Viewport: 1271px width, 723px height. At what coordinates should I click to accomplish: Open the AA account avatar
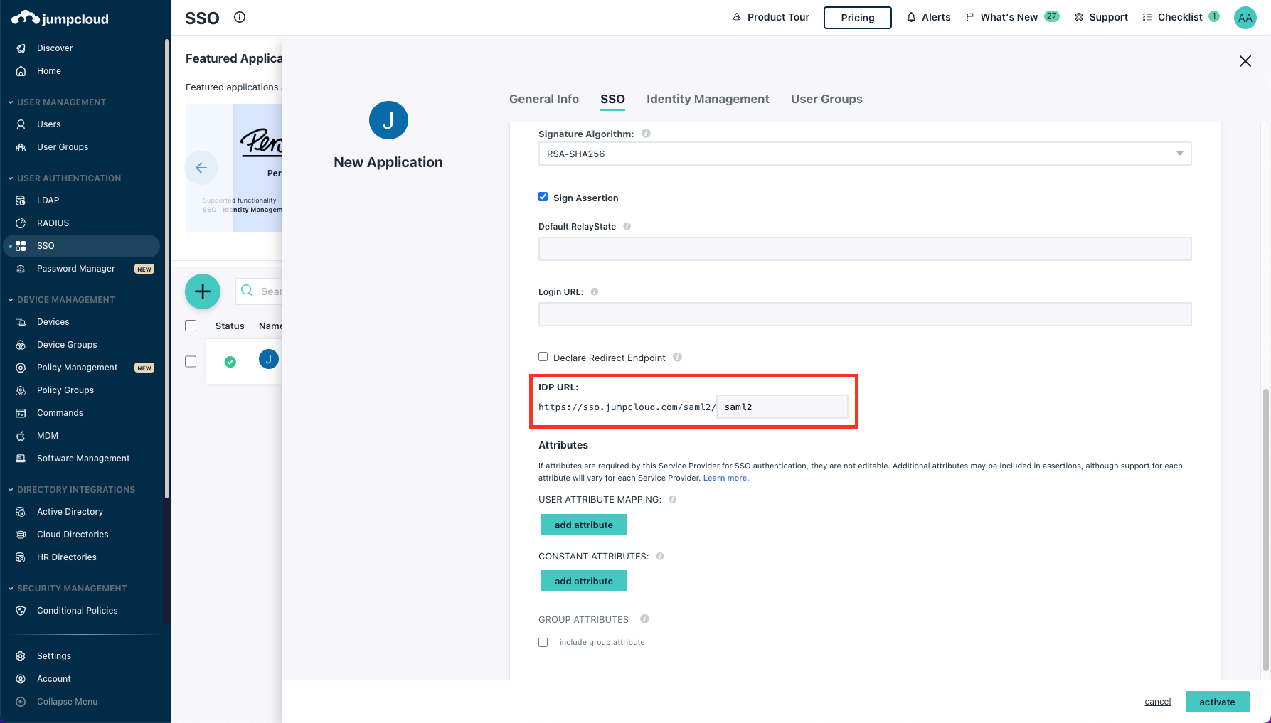[1245, 18]
